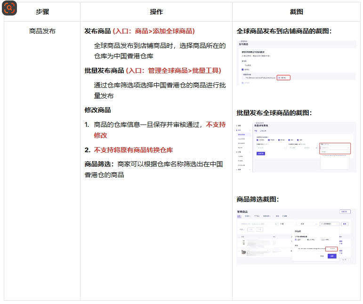
Task: Click caption 商品筛选截图
Action: pyautogui.click(x=258, y=199)
